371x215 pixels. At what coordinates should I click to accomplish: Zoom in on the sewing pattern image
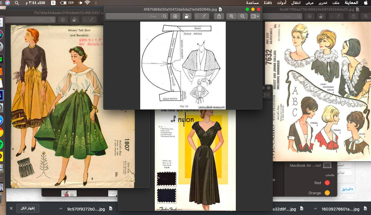point(231,16)
